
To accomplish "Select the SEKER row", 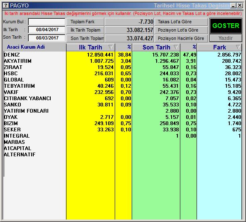I will click(x=123, y=130).
